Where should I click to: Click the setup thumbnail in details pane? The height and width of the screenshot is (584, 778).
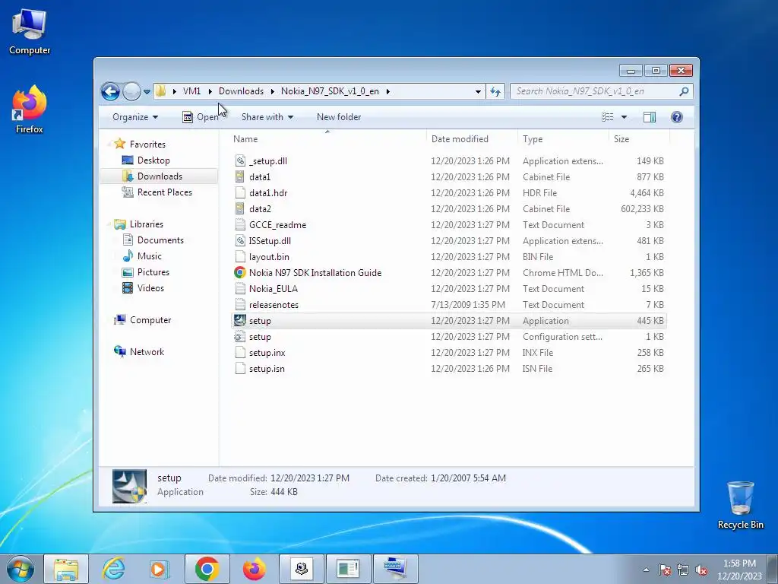[x=129, y=486]
